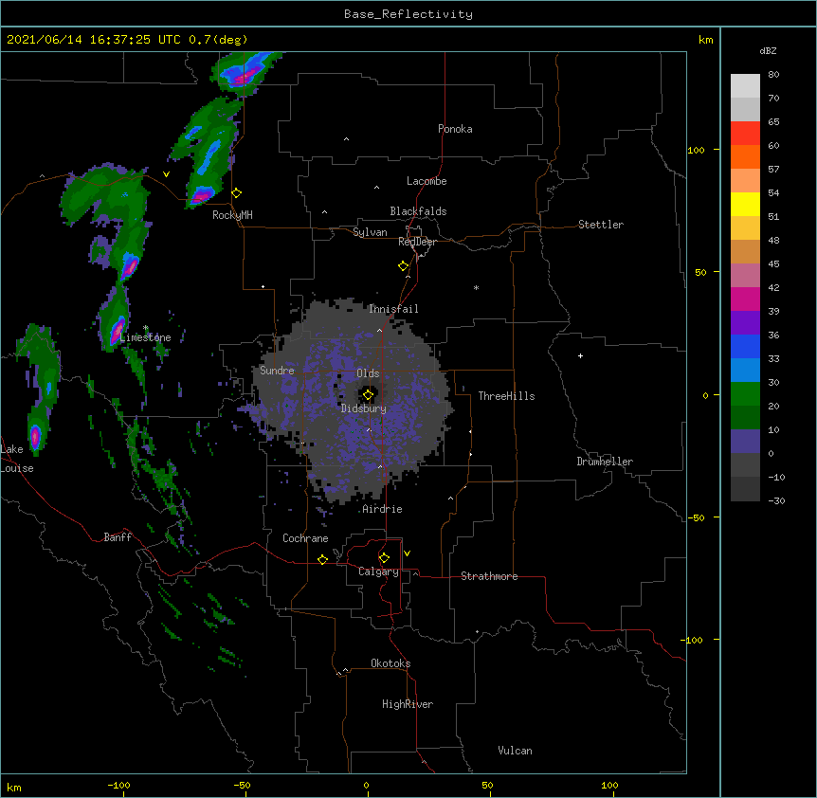The width and height of the screenshot is (817, 798).
Task: Click the ThreeHills town label
Action: [506, 396]
